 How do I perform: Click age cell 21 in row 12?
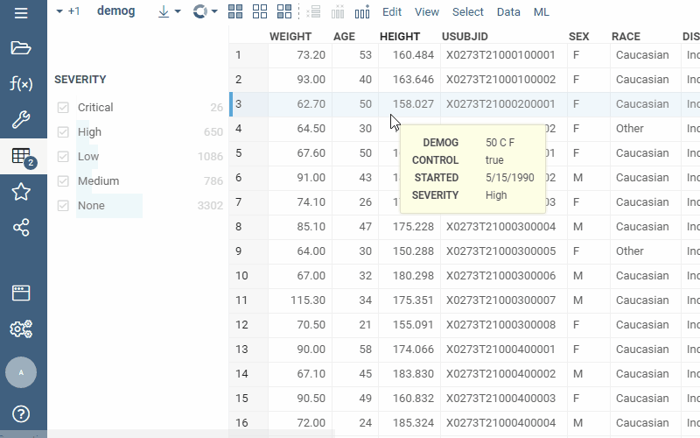click(355, 325)
